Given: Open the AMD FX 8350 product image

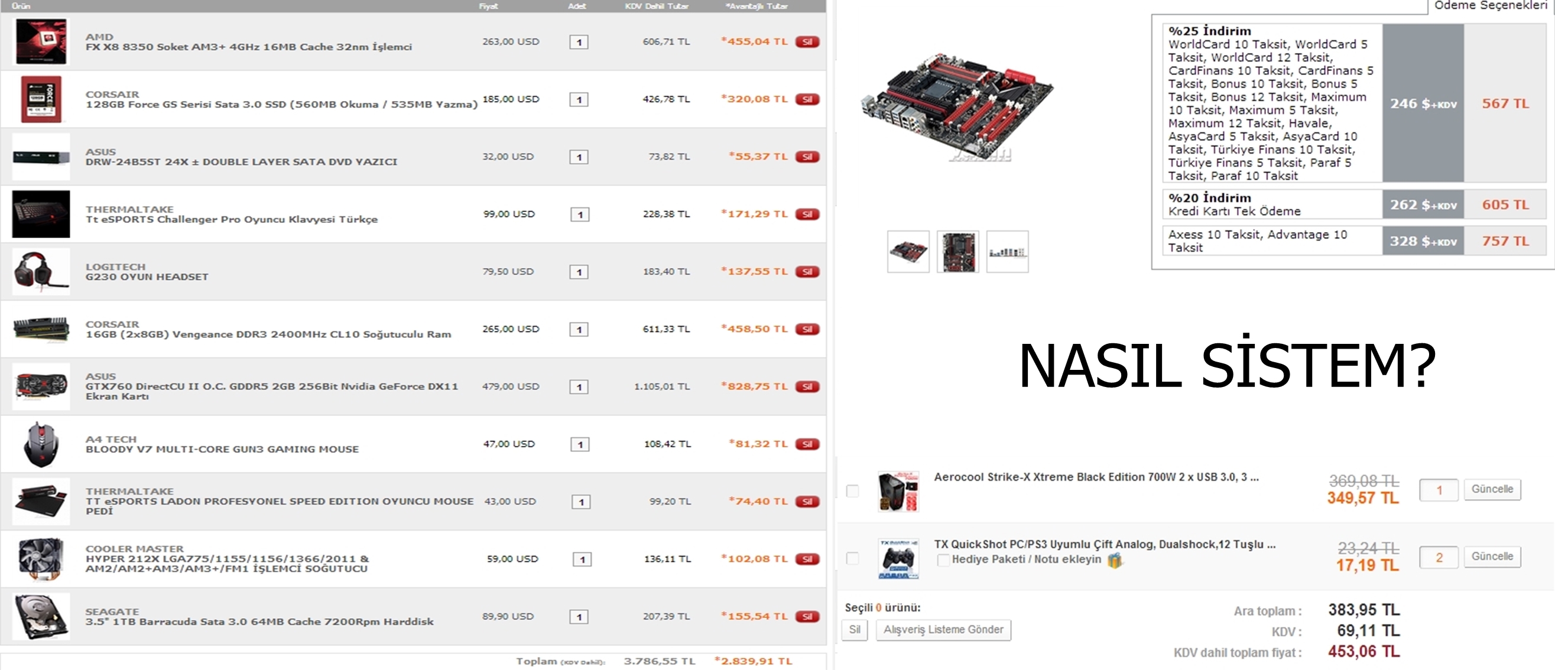Looking at the screenshot, I should click(x=41, y=41).
